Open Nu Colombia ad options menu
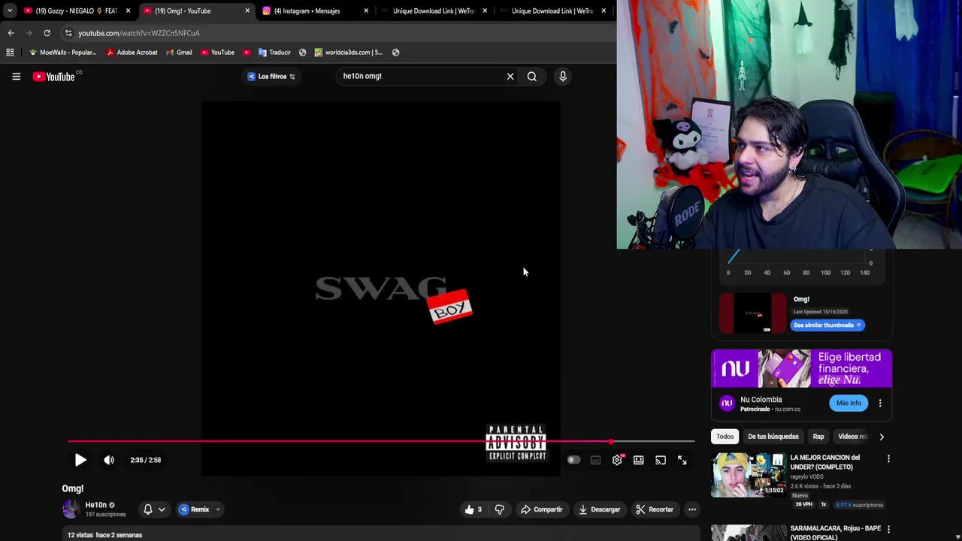 (880, 403)
